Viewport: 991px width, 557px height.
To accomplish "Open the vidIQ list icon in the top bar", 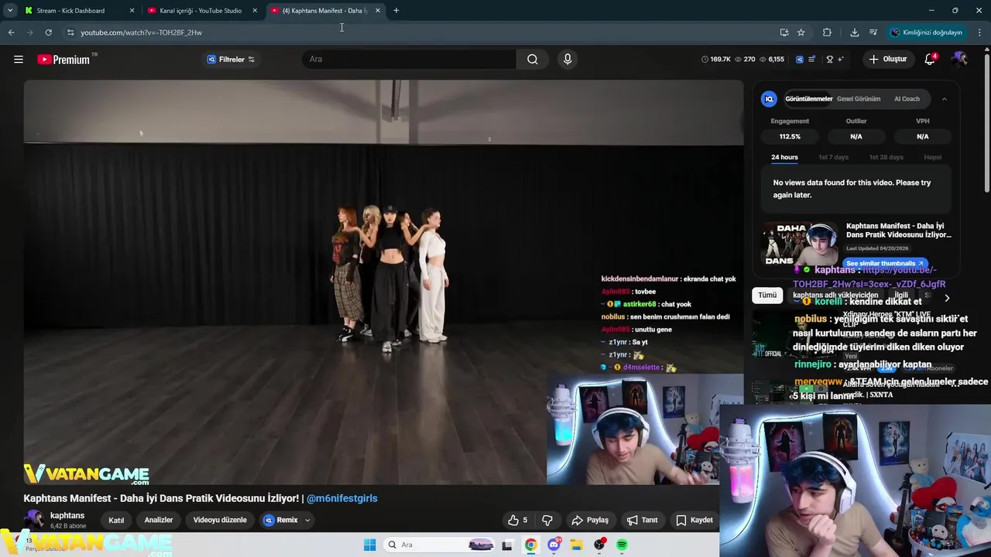I will pos(812,60).
